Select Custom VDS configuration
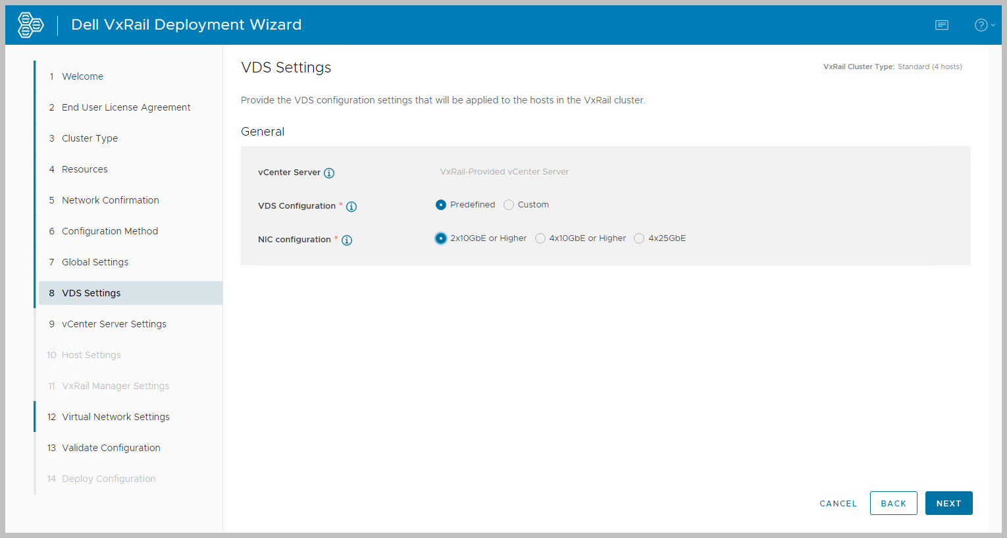This screenshot has height=538, width=1007. (x=509, y=205)
